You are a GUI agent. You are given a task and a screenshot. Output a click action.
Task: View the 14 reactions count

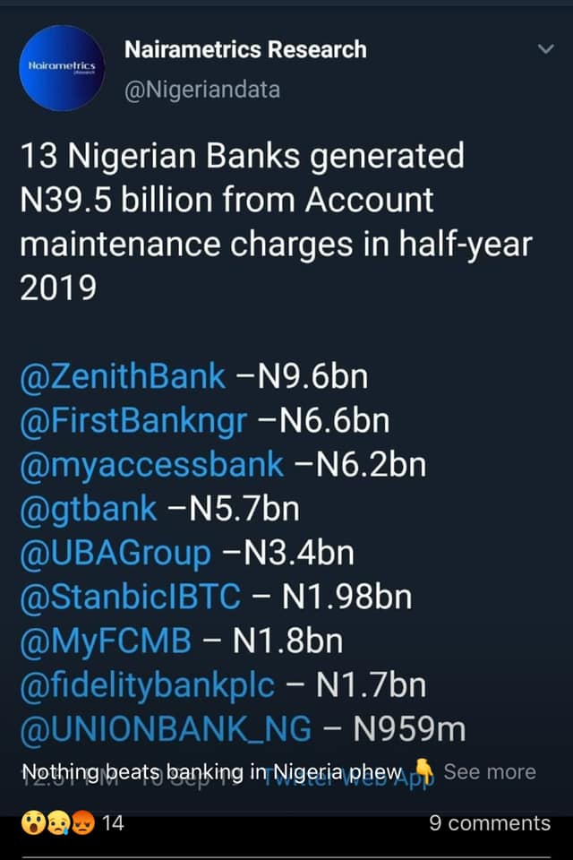tap(114, 822)
